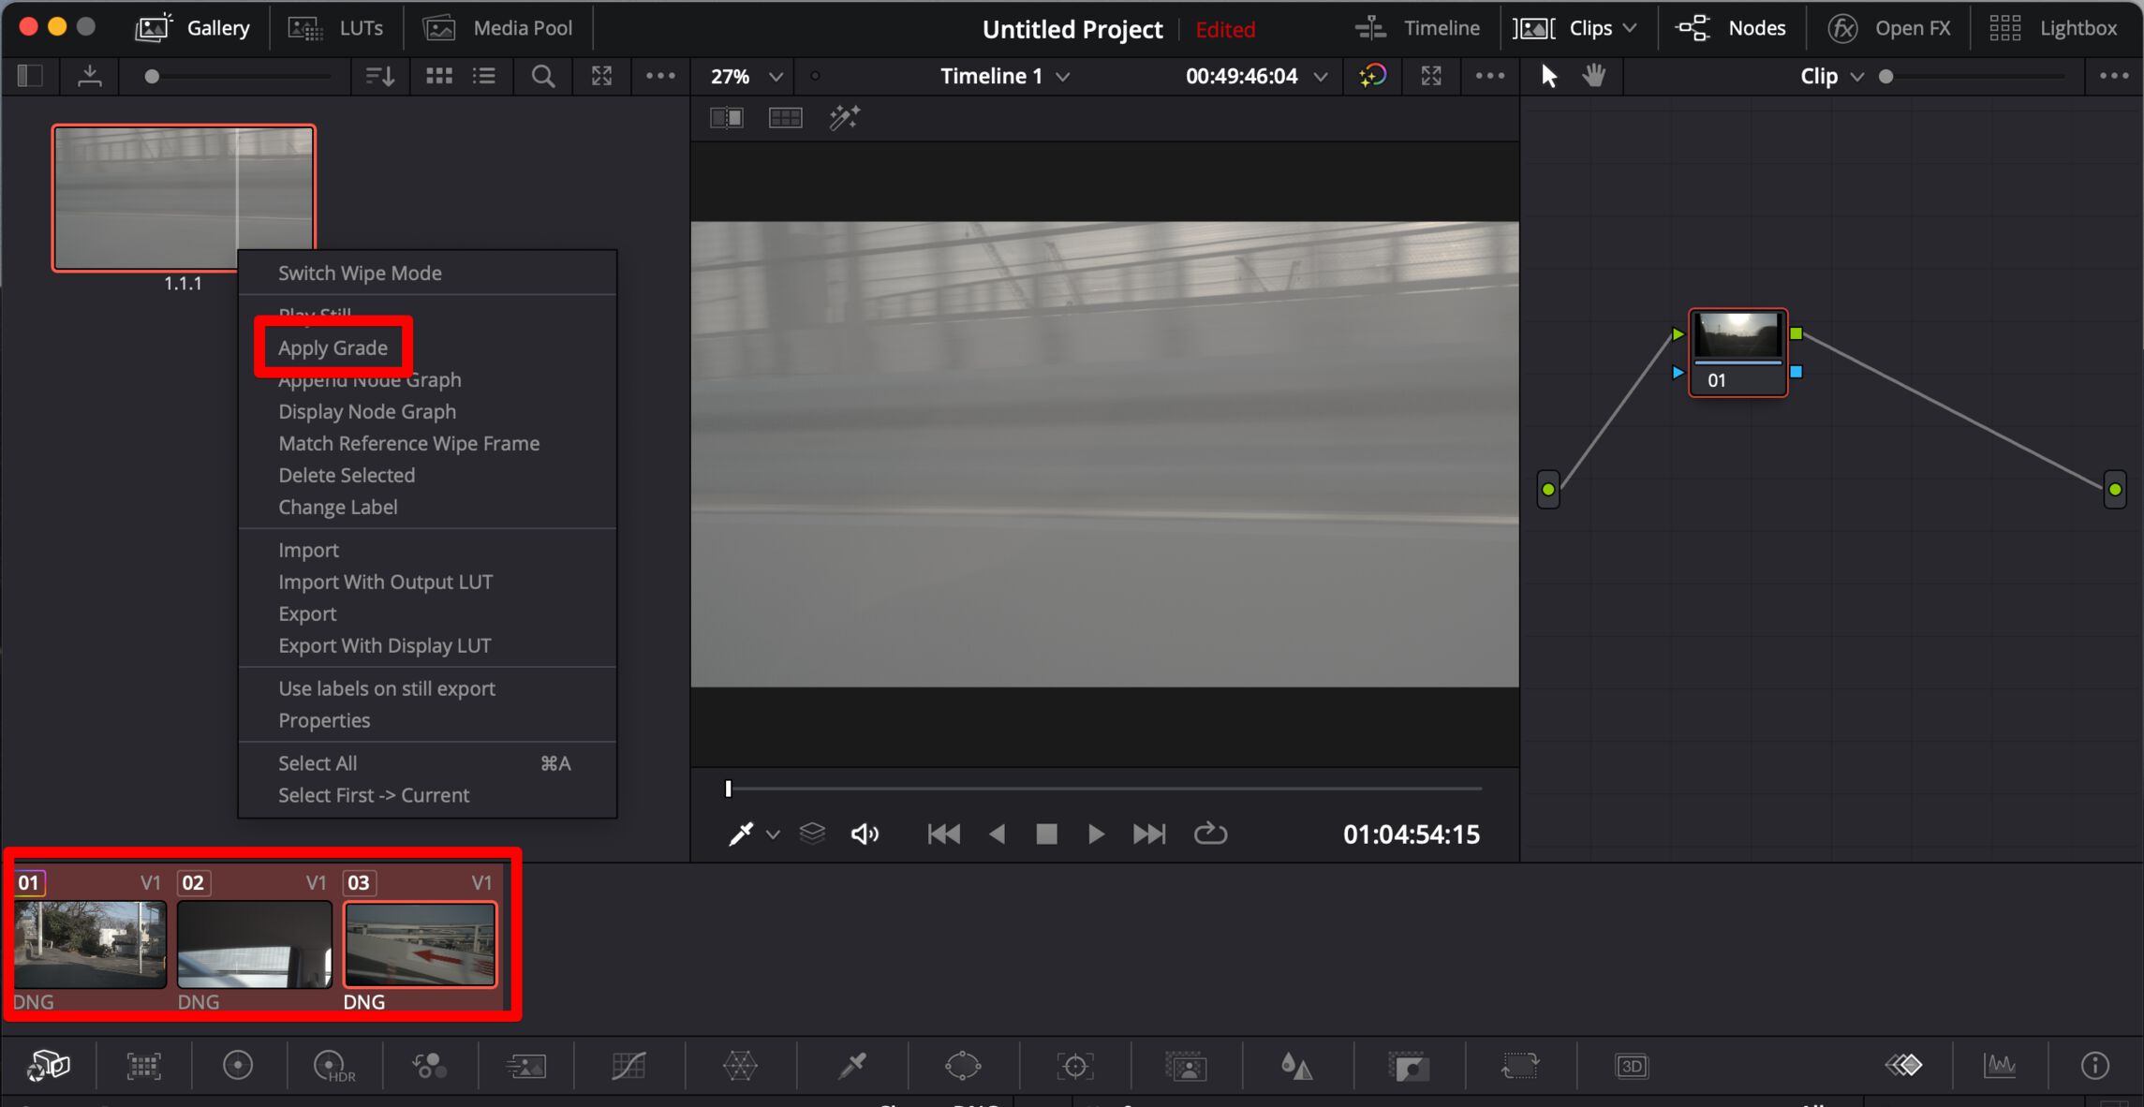Click the grab still download icon
Image resolution: width=2144 pixels, height=1107 pixels.
click(x=90, y=76)
